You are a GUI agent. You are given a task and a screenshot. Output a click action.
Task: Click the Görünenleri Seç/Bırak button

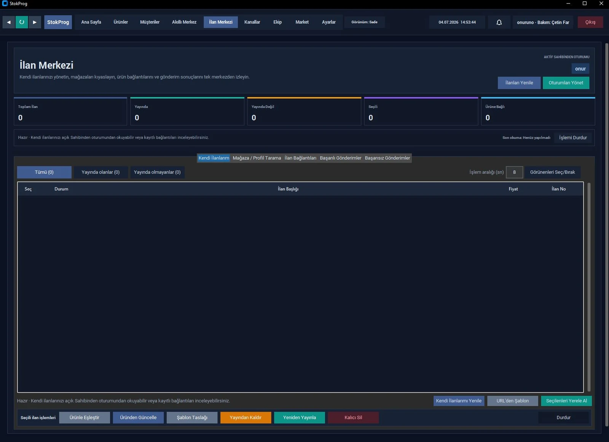point(553,172)
